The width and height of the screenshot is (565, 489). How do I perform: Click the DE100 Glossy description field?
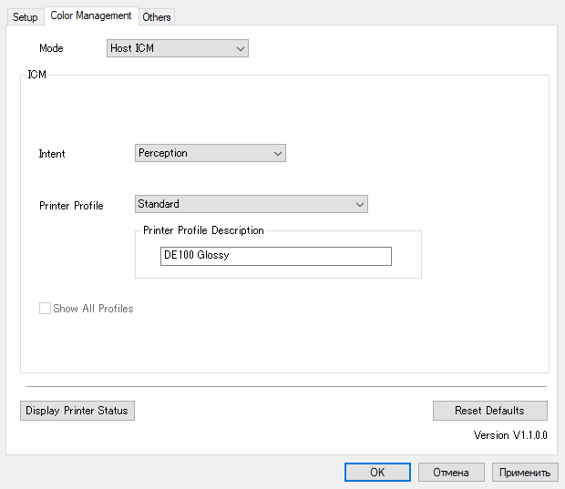[x=275, y=256]
